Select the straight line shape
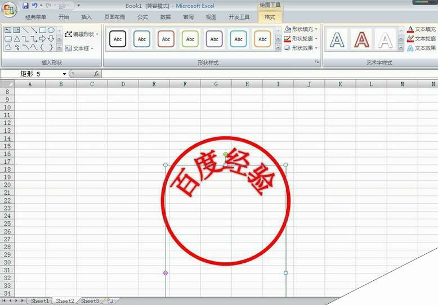This screenshot has width=438, height=305. pyautogui.click(x=25, y=30)
